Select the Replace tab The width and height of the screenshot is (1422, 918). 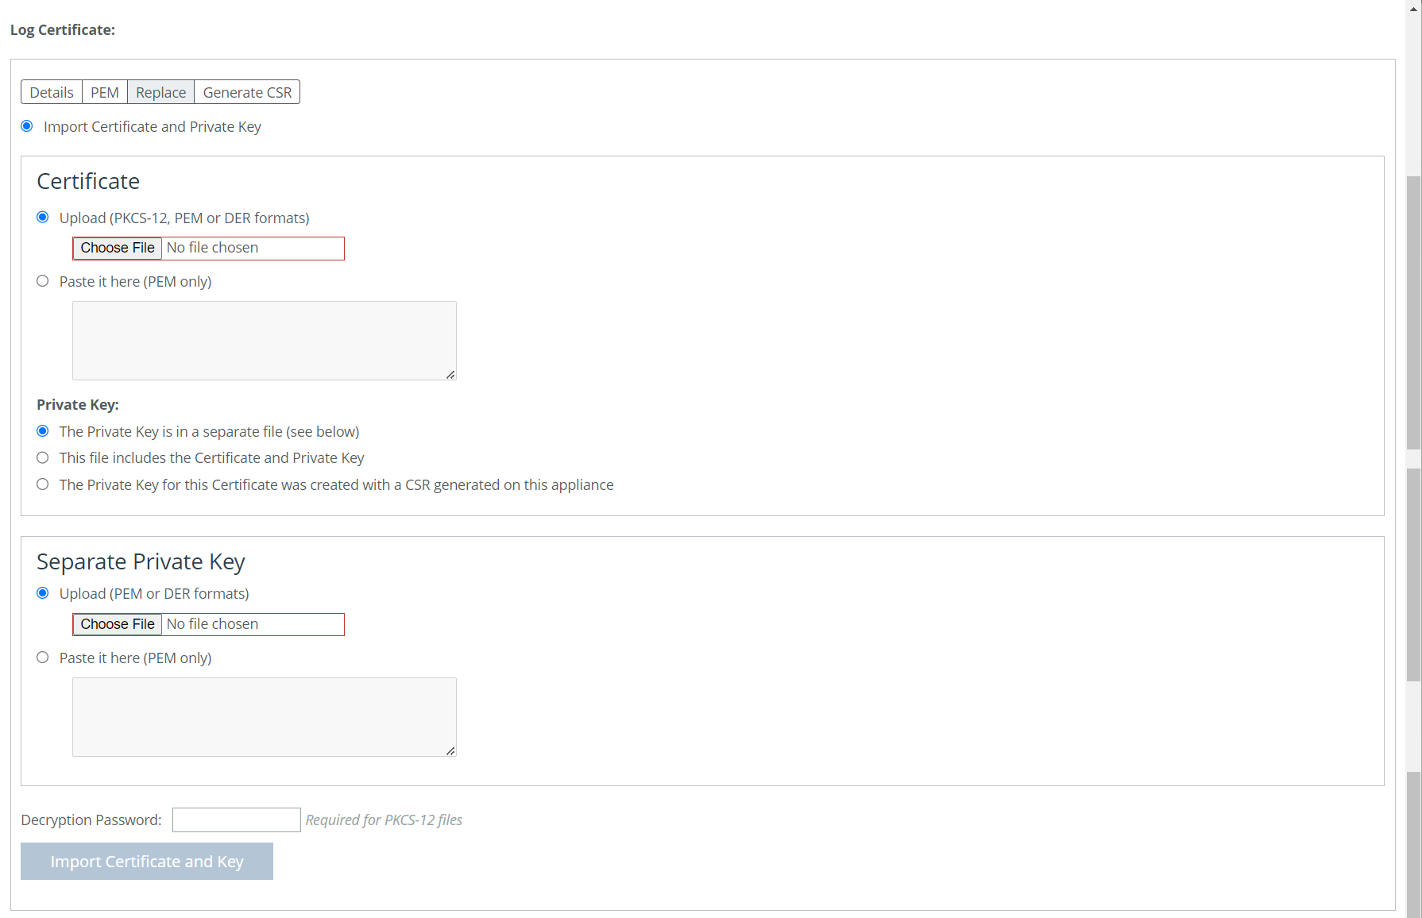pyautogui.click(x=160, y=92)
